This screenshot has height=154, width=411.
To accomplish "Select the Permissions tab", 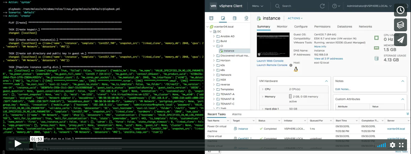I will click(322, 27).
